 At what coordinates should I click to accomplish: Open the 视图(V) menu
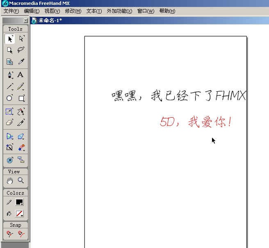52,11
